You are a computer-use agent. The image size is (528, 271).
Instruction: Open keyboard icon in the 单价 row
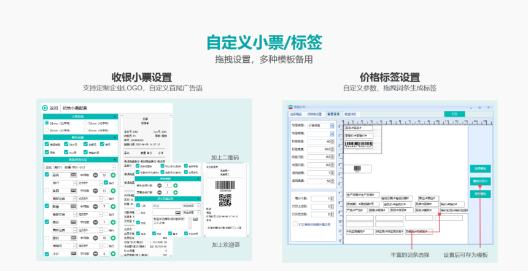coord(74,222)
